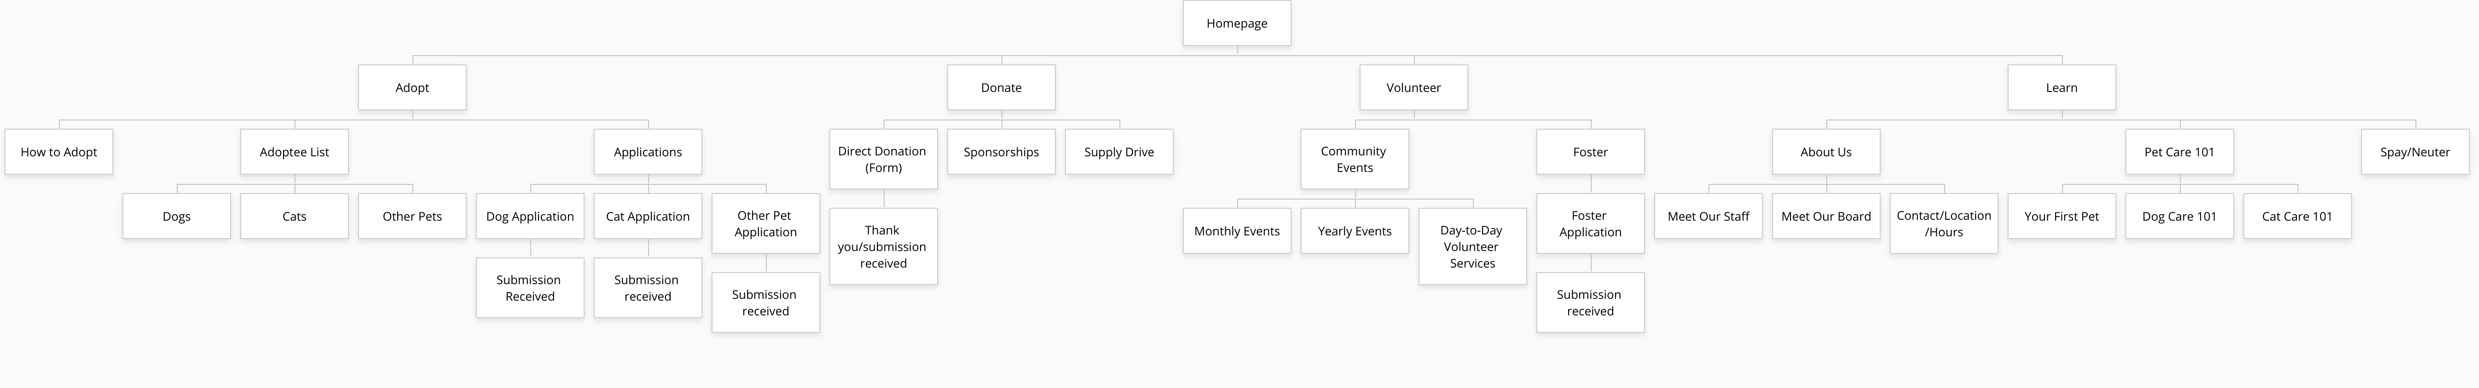The image size is (2479, 388).
Task: Click the Applications node
Action: (x=648, y=152)
